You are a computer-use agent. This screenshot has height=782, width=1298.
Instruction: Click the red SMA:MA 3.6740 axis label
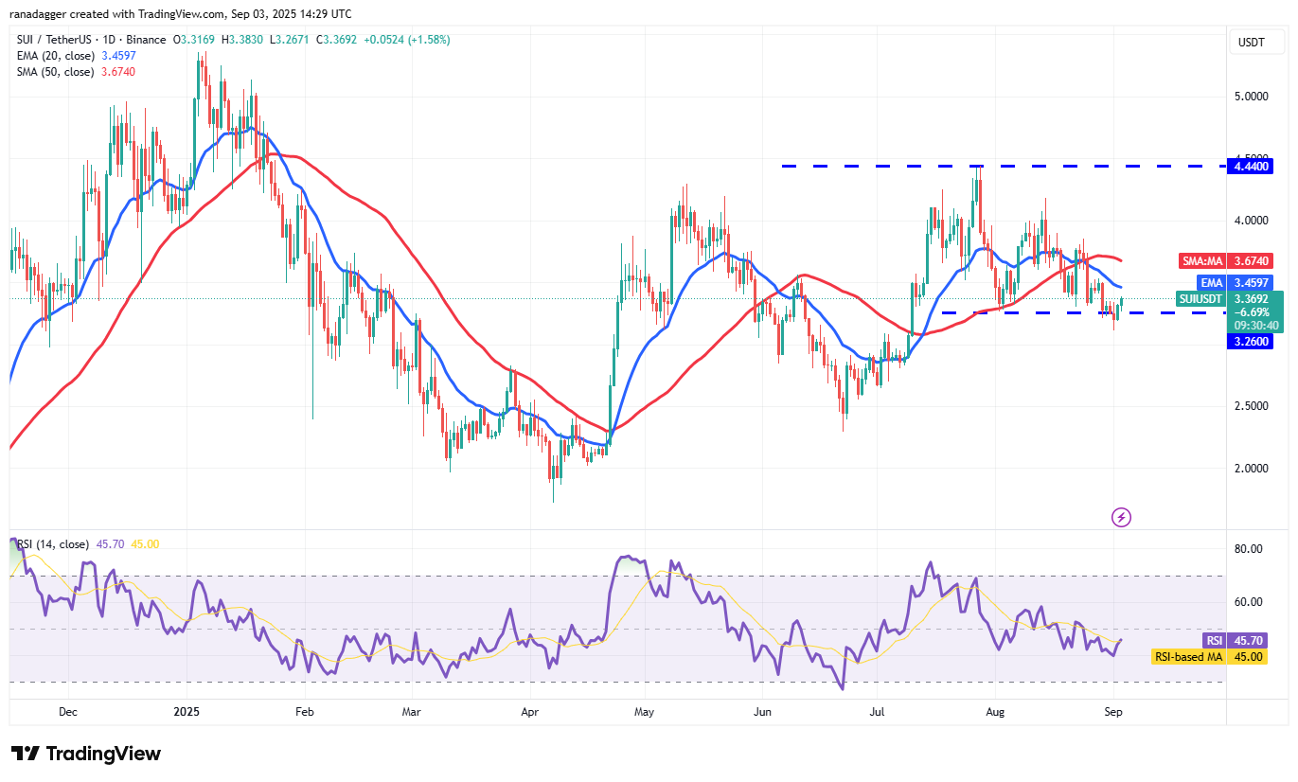click(1225, 260)
